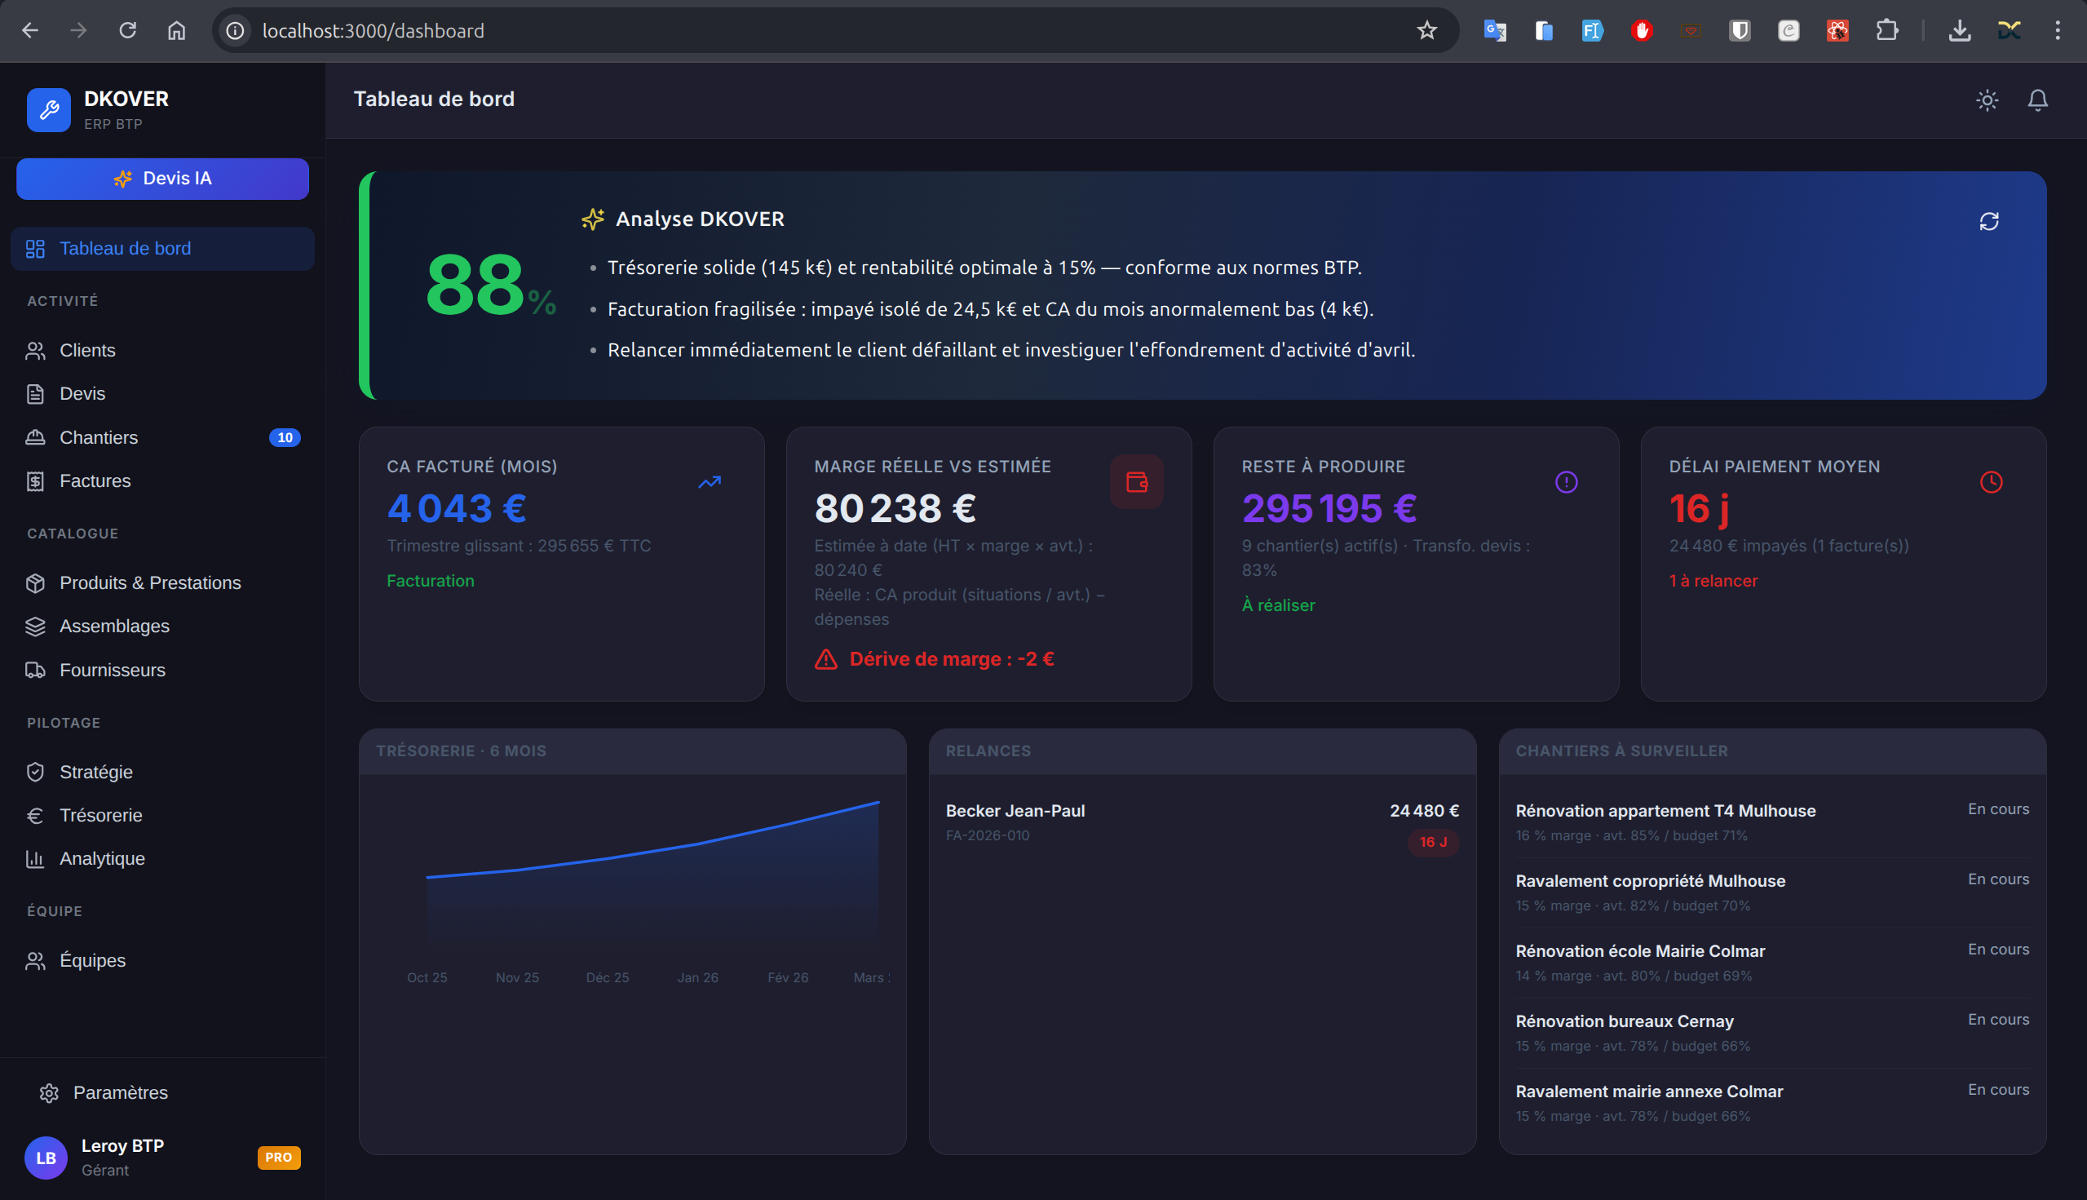Click the Leroy BTP profile avatar
Screen dimensions: 2087x1200
[x=46, y=1158]
